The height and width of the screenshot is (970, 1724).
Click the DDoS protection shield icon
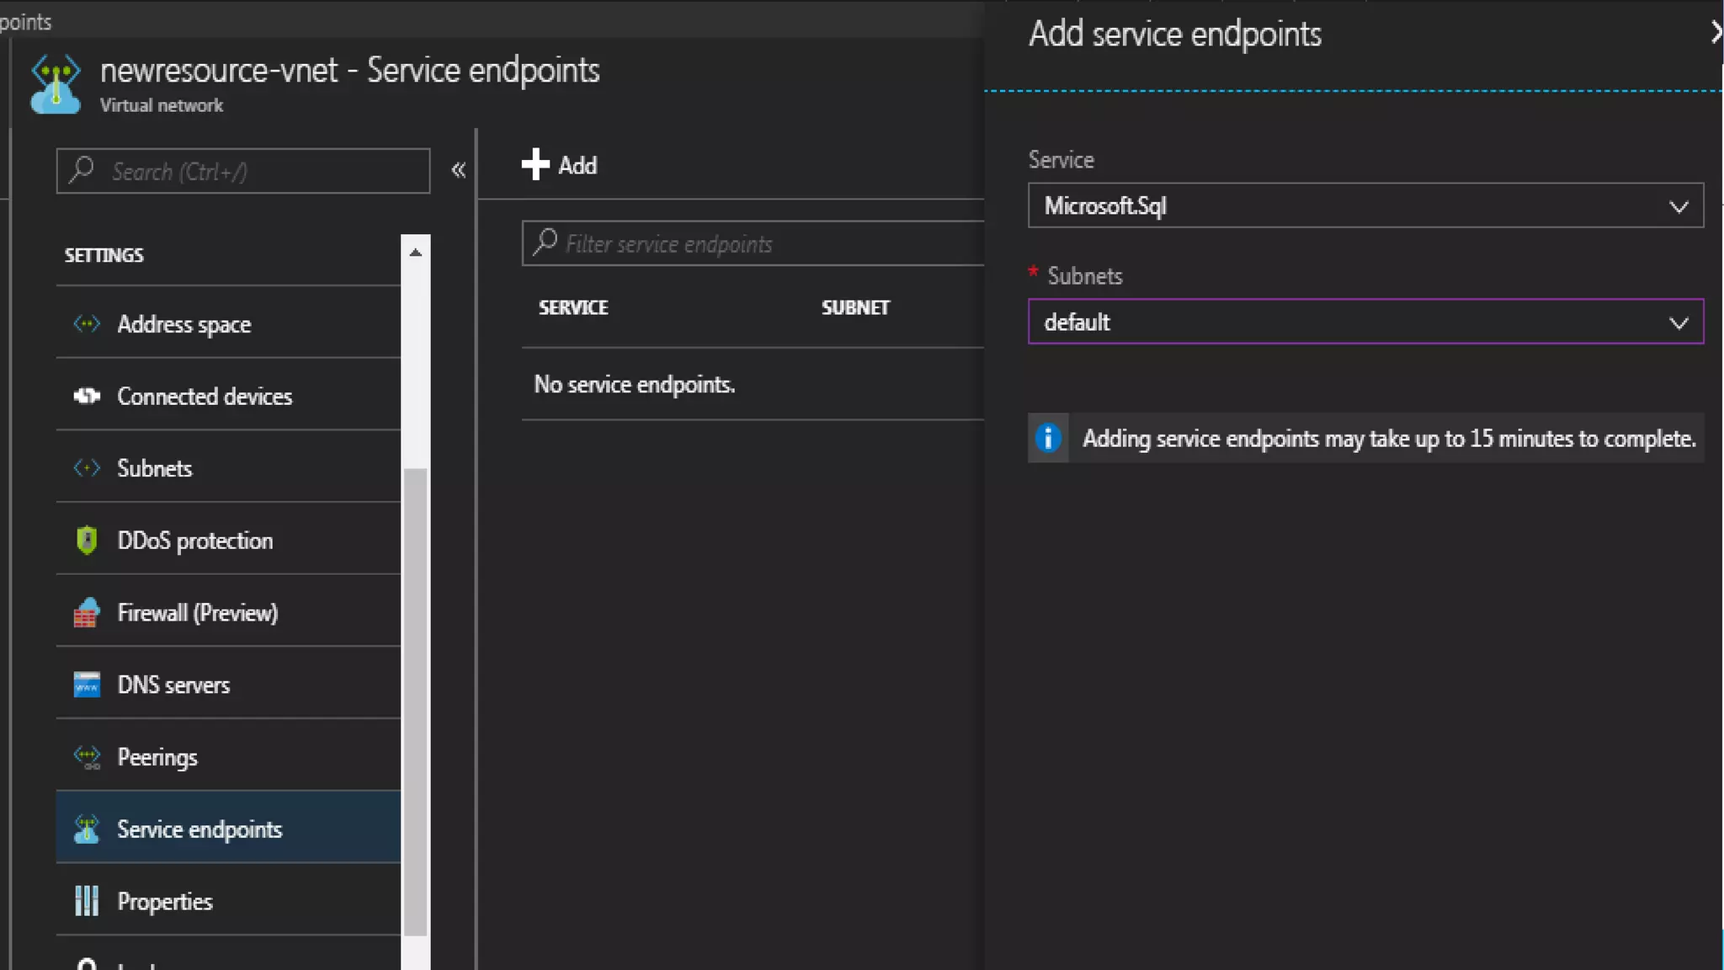coord(87,540)
